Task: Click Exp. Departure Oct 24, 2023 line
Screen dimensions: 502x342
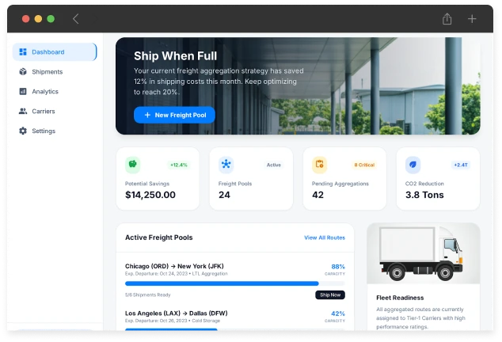Action: 177,274
